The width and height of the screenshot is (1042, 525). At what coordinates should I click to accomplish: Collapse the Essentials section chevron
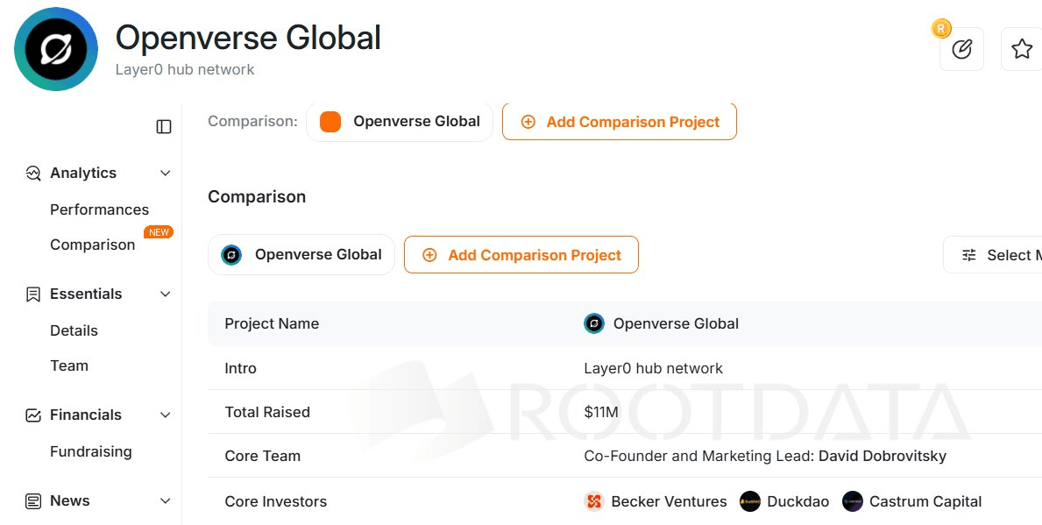[x=166, y=294]
